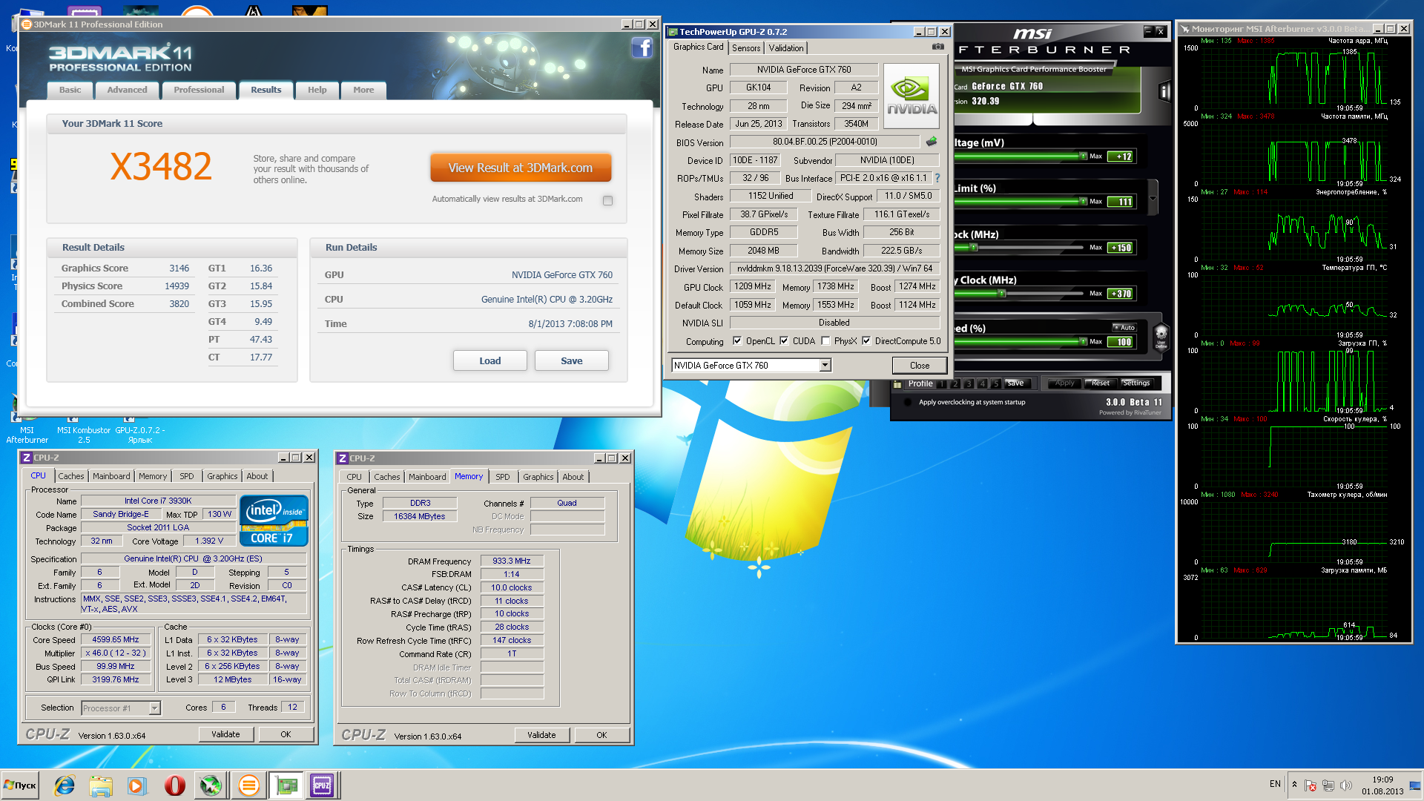Switch to the Advanced tab in 3DMark

coord(127,90)
